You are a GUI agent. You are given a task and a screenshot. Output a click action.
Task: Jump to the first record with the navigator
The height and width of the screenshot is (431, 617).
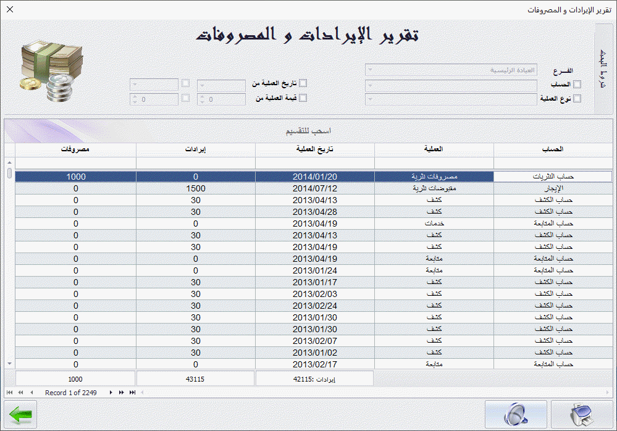pos(10,392)
